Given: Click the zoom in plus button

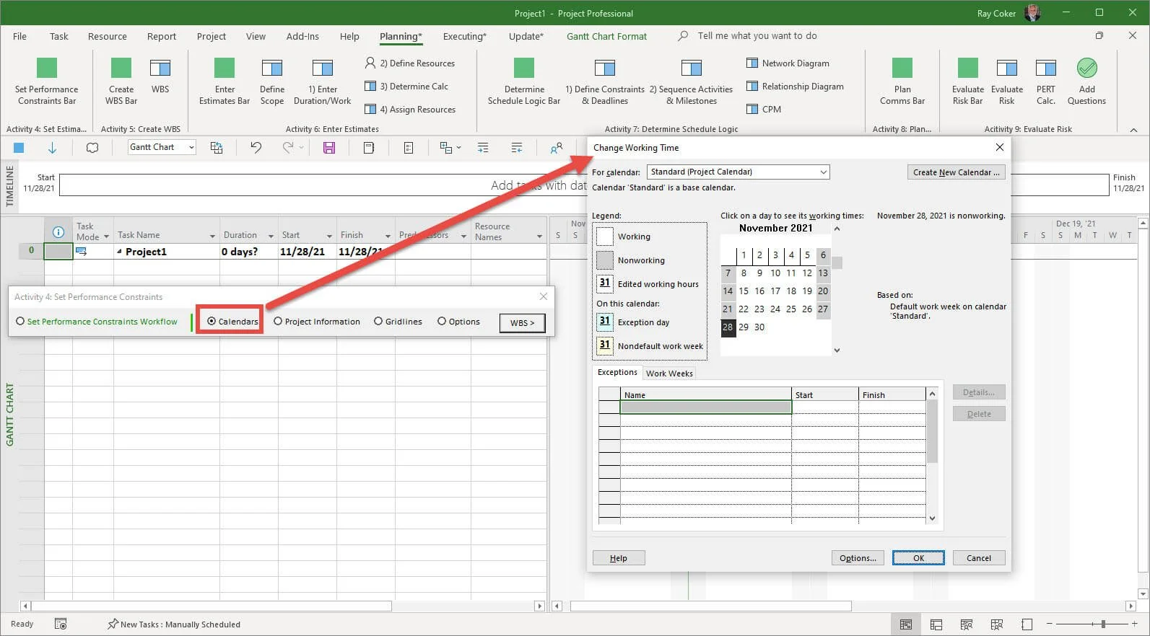Looking at the screenshot, I should [1135, 624].
